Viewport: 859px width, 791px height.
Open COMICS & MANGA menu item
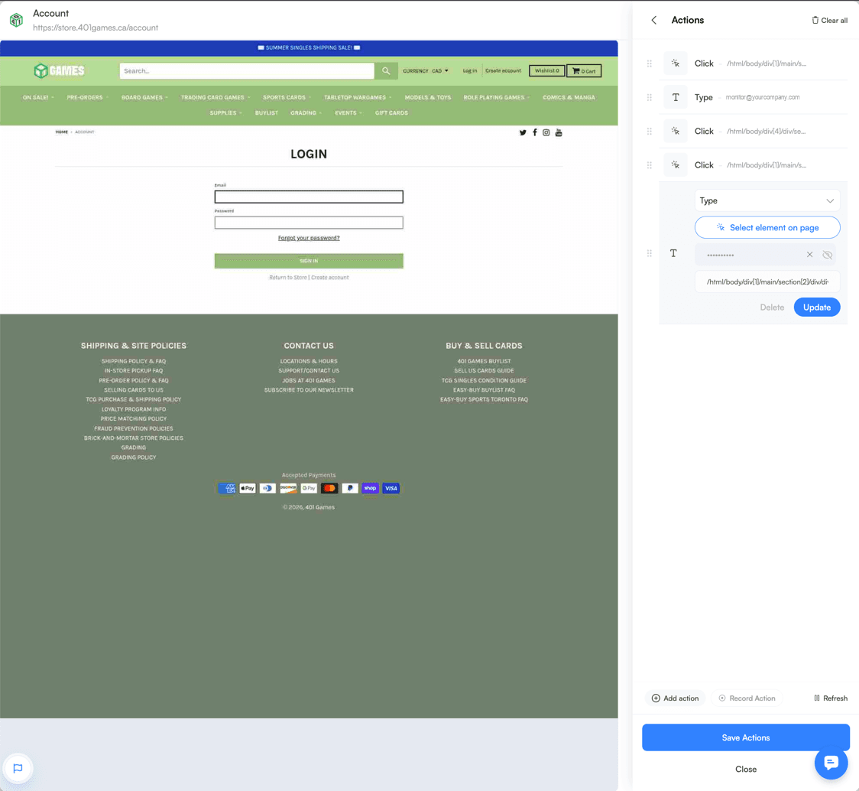pyautogui.click(x=569, y=98)
